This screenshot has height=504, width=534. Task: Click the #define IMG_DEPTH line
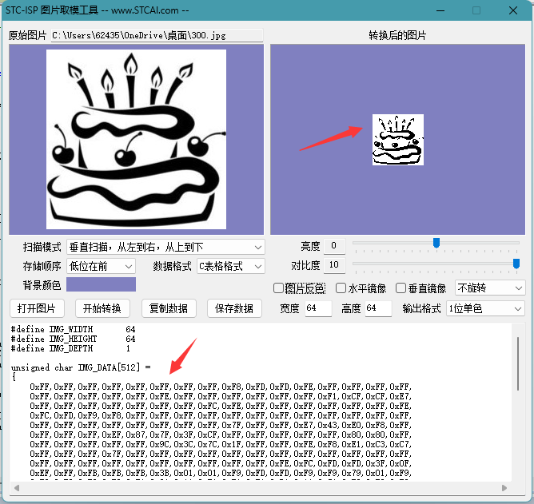[x=70, y=348]
